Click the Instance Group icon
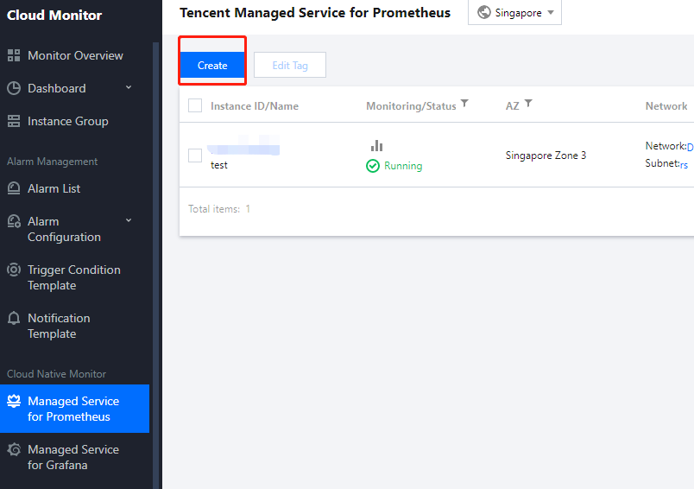The height and width of the screenshot is (489, 694). click(14, 121)
